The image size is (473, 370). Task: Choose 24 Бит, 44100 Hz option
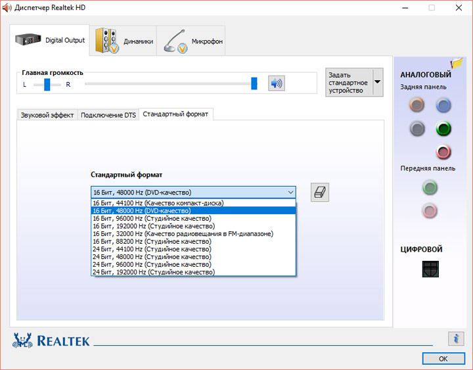193,249
